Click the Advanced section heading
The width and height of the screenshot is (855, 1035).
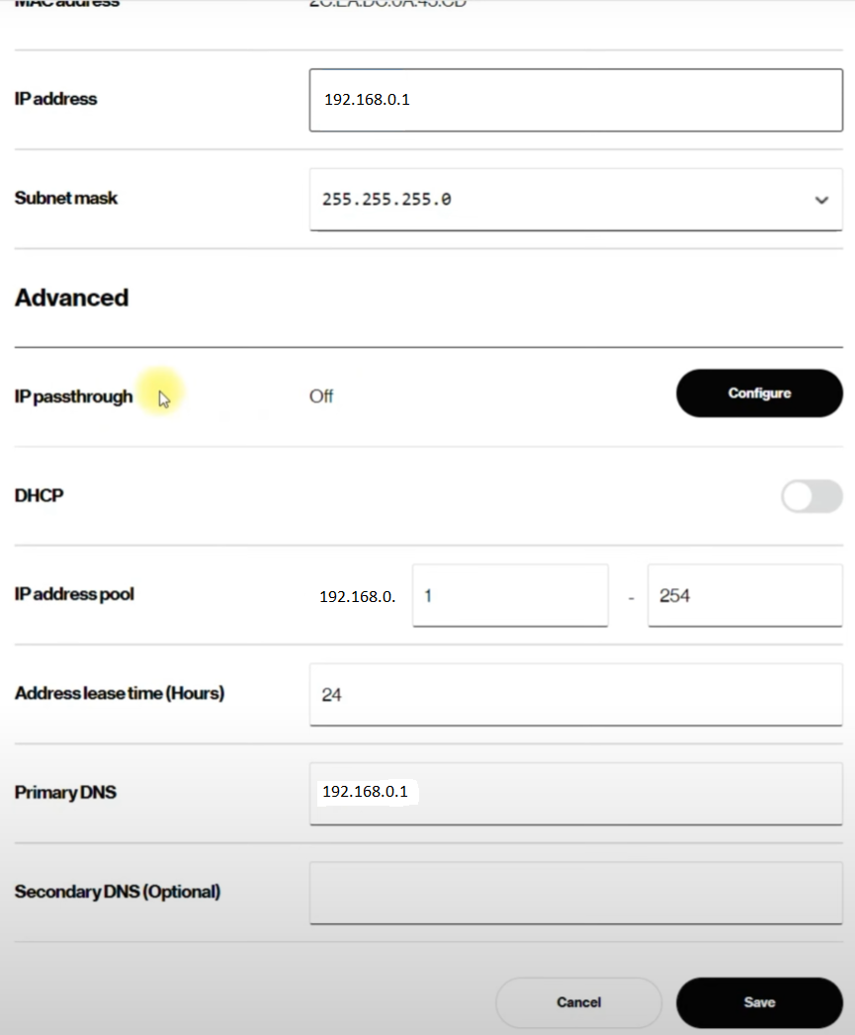click(x=71, y=298)
